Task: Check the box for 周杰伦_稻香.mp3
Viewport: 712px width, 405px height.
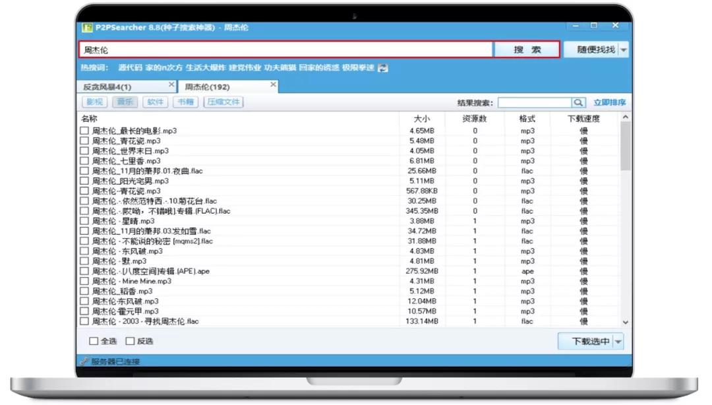Action: point(84,292)
